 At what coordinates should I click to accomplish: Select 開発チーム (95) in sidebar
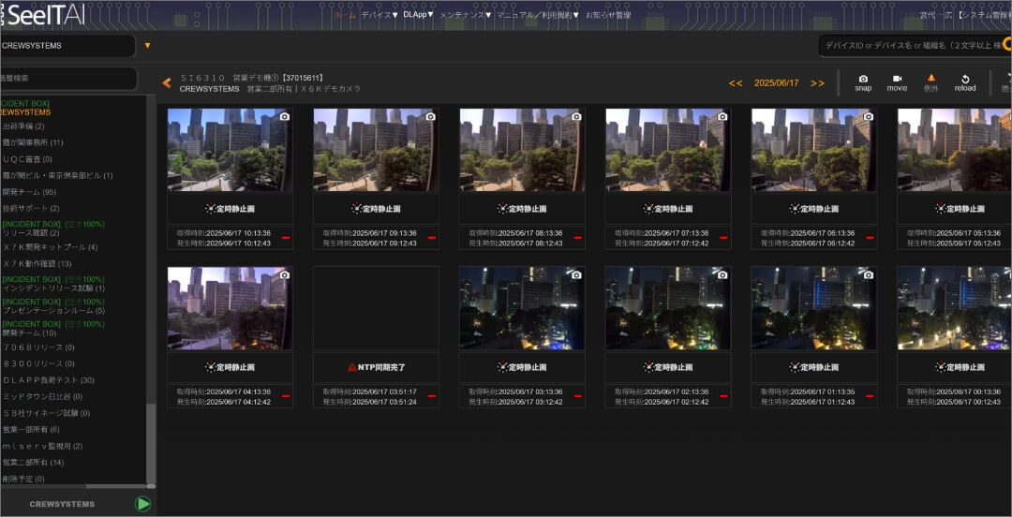30,191
